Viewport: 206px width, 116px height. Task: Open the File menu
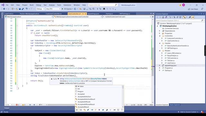pyautogui.click(x=7, y=5)
